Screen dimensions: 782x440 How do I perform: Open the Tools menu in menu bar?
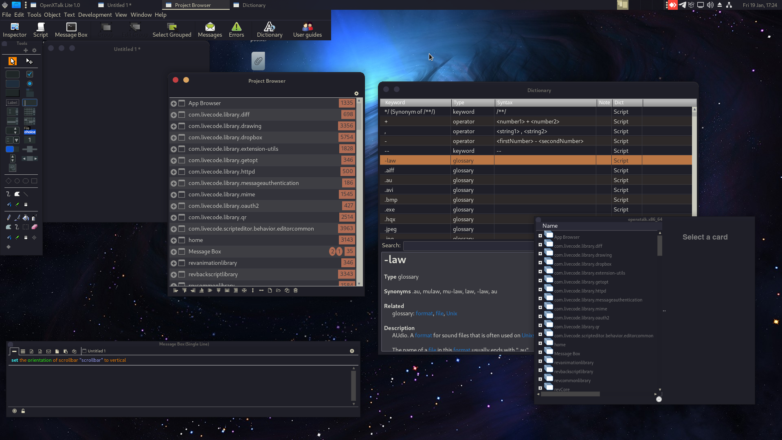pyautogui.click(x=33, y=15)
